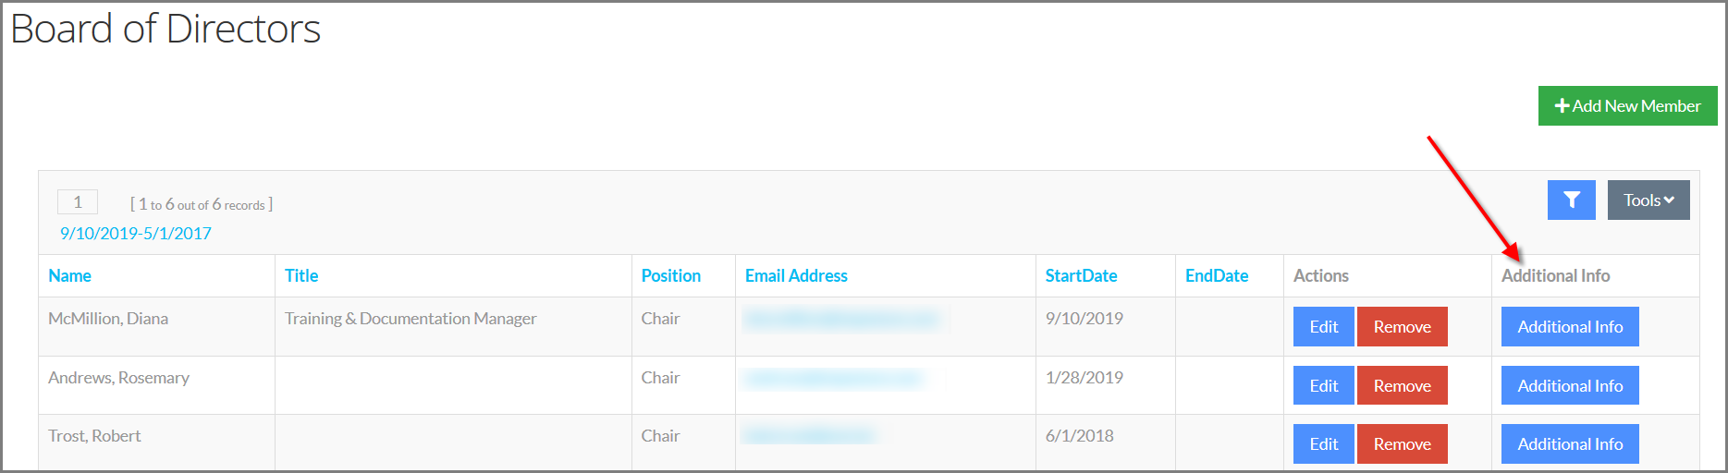Sort by the Email Address column header
Screen dimensions: 1728x473
pos(796,275)
